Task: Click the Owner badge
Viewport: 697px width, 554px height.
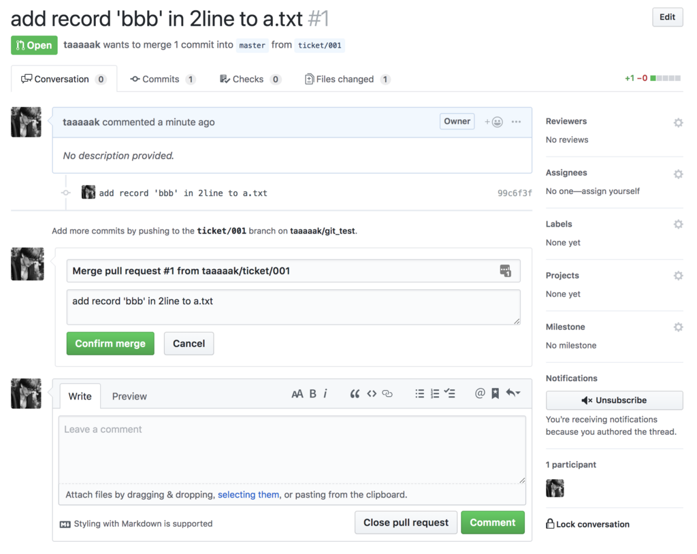Action: (x=457, y=121)
